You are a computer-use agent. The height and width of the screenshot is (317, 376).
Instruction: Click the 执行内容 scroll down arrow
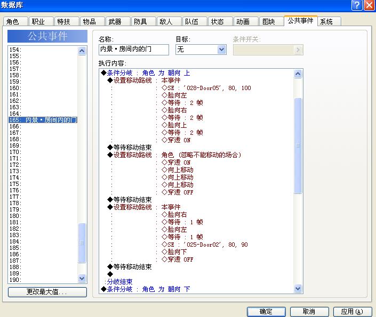tap(298, 288)
